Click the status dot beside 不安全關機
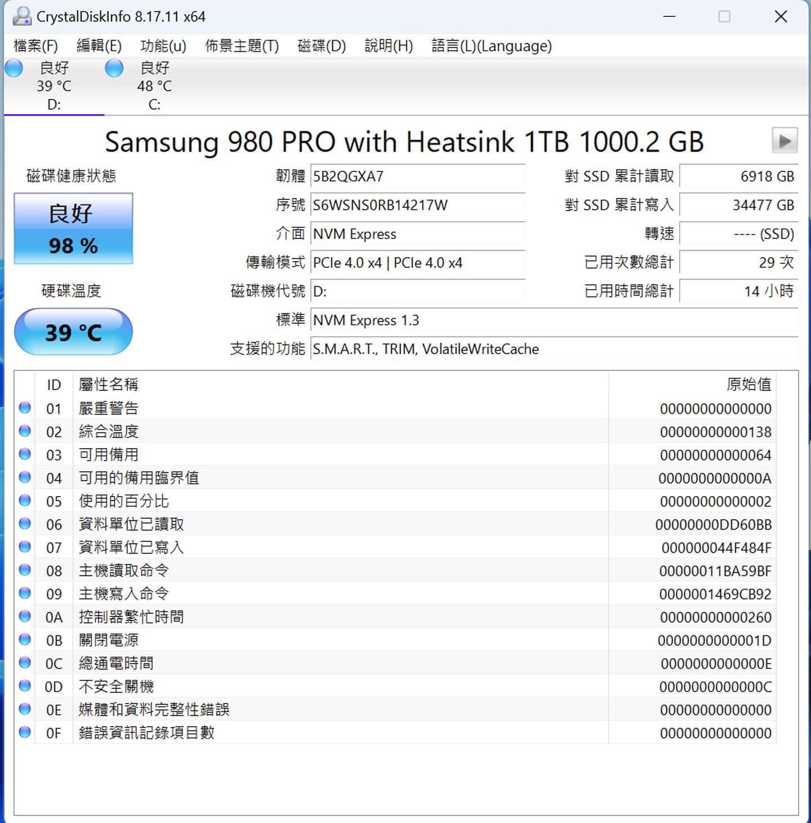This screenshot has width=811, height=823. (x=25, y=685)
